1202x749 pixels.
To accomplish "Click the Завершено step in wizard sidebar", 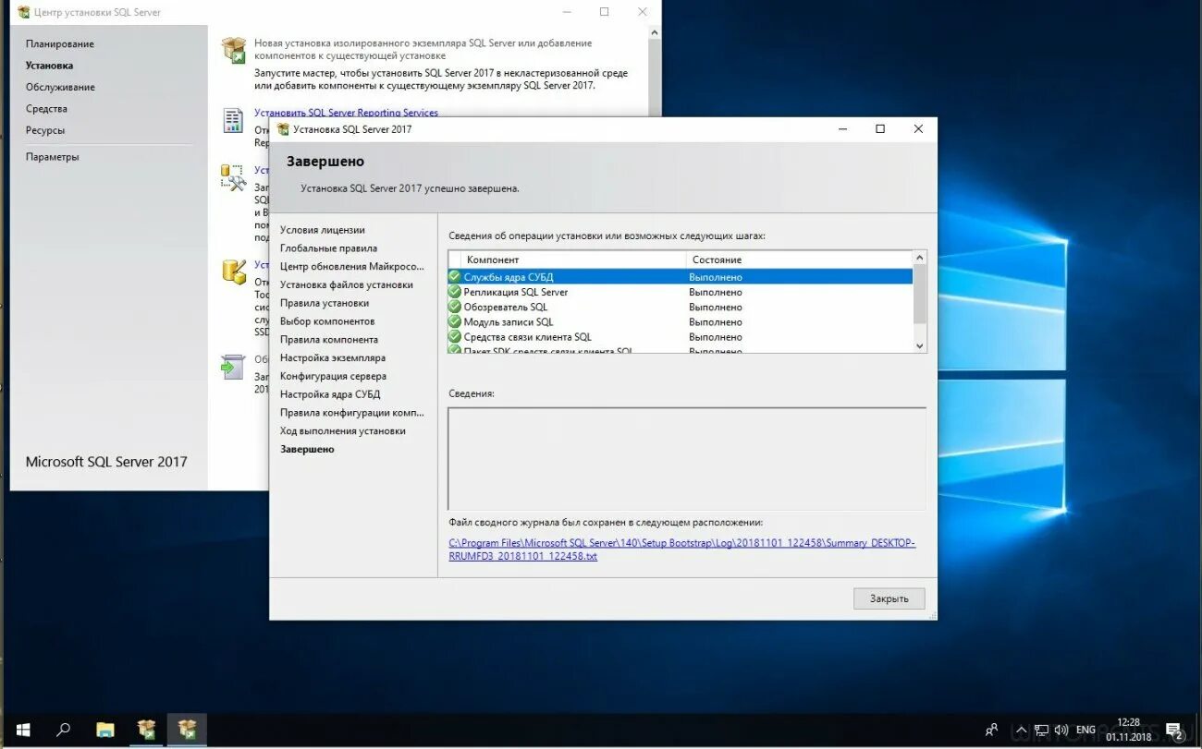I will (x=307, y=450).
